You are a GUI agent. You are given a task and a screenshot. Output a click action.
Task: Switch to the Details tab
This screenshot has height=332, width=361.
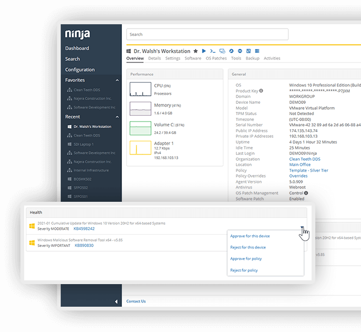[155, 58]
